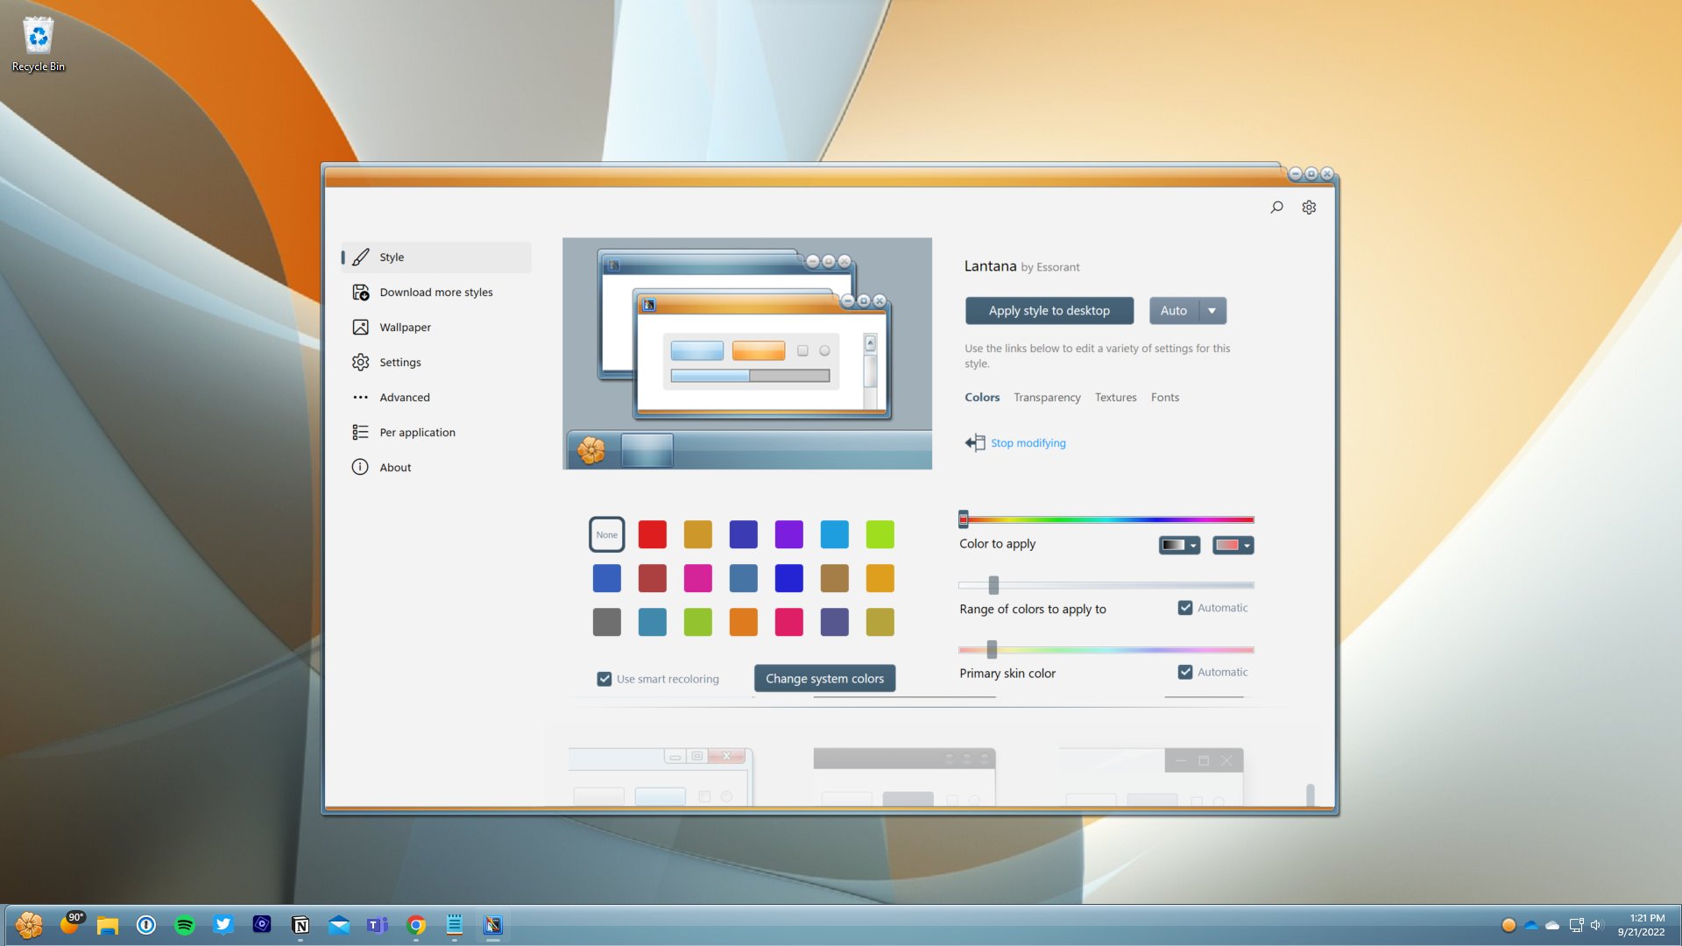Select Per application settings

tap(417, 431)
